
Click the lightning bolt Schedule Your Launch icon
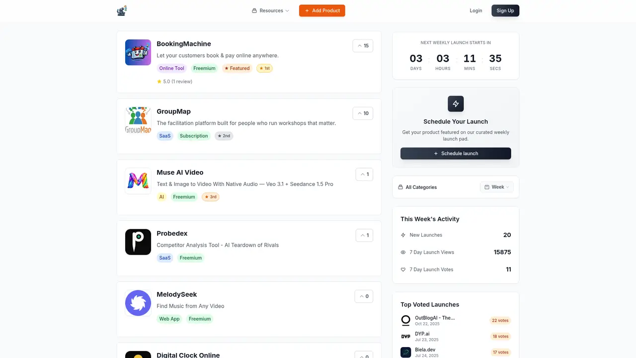456,104
